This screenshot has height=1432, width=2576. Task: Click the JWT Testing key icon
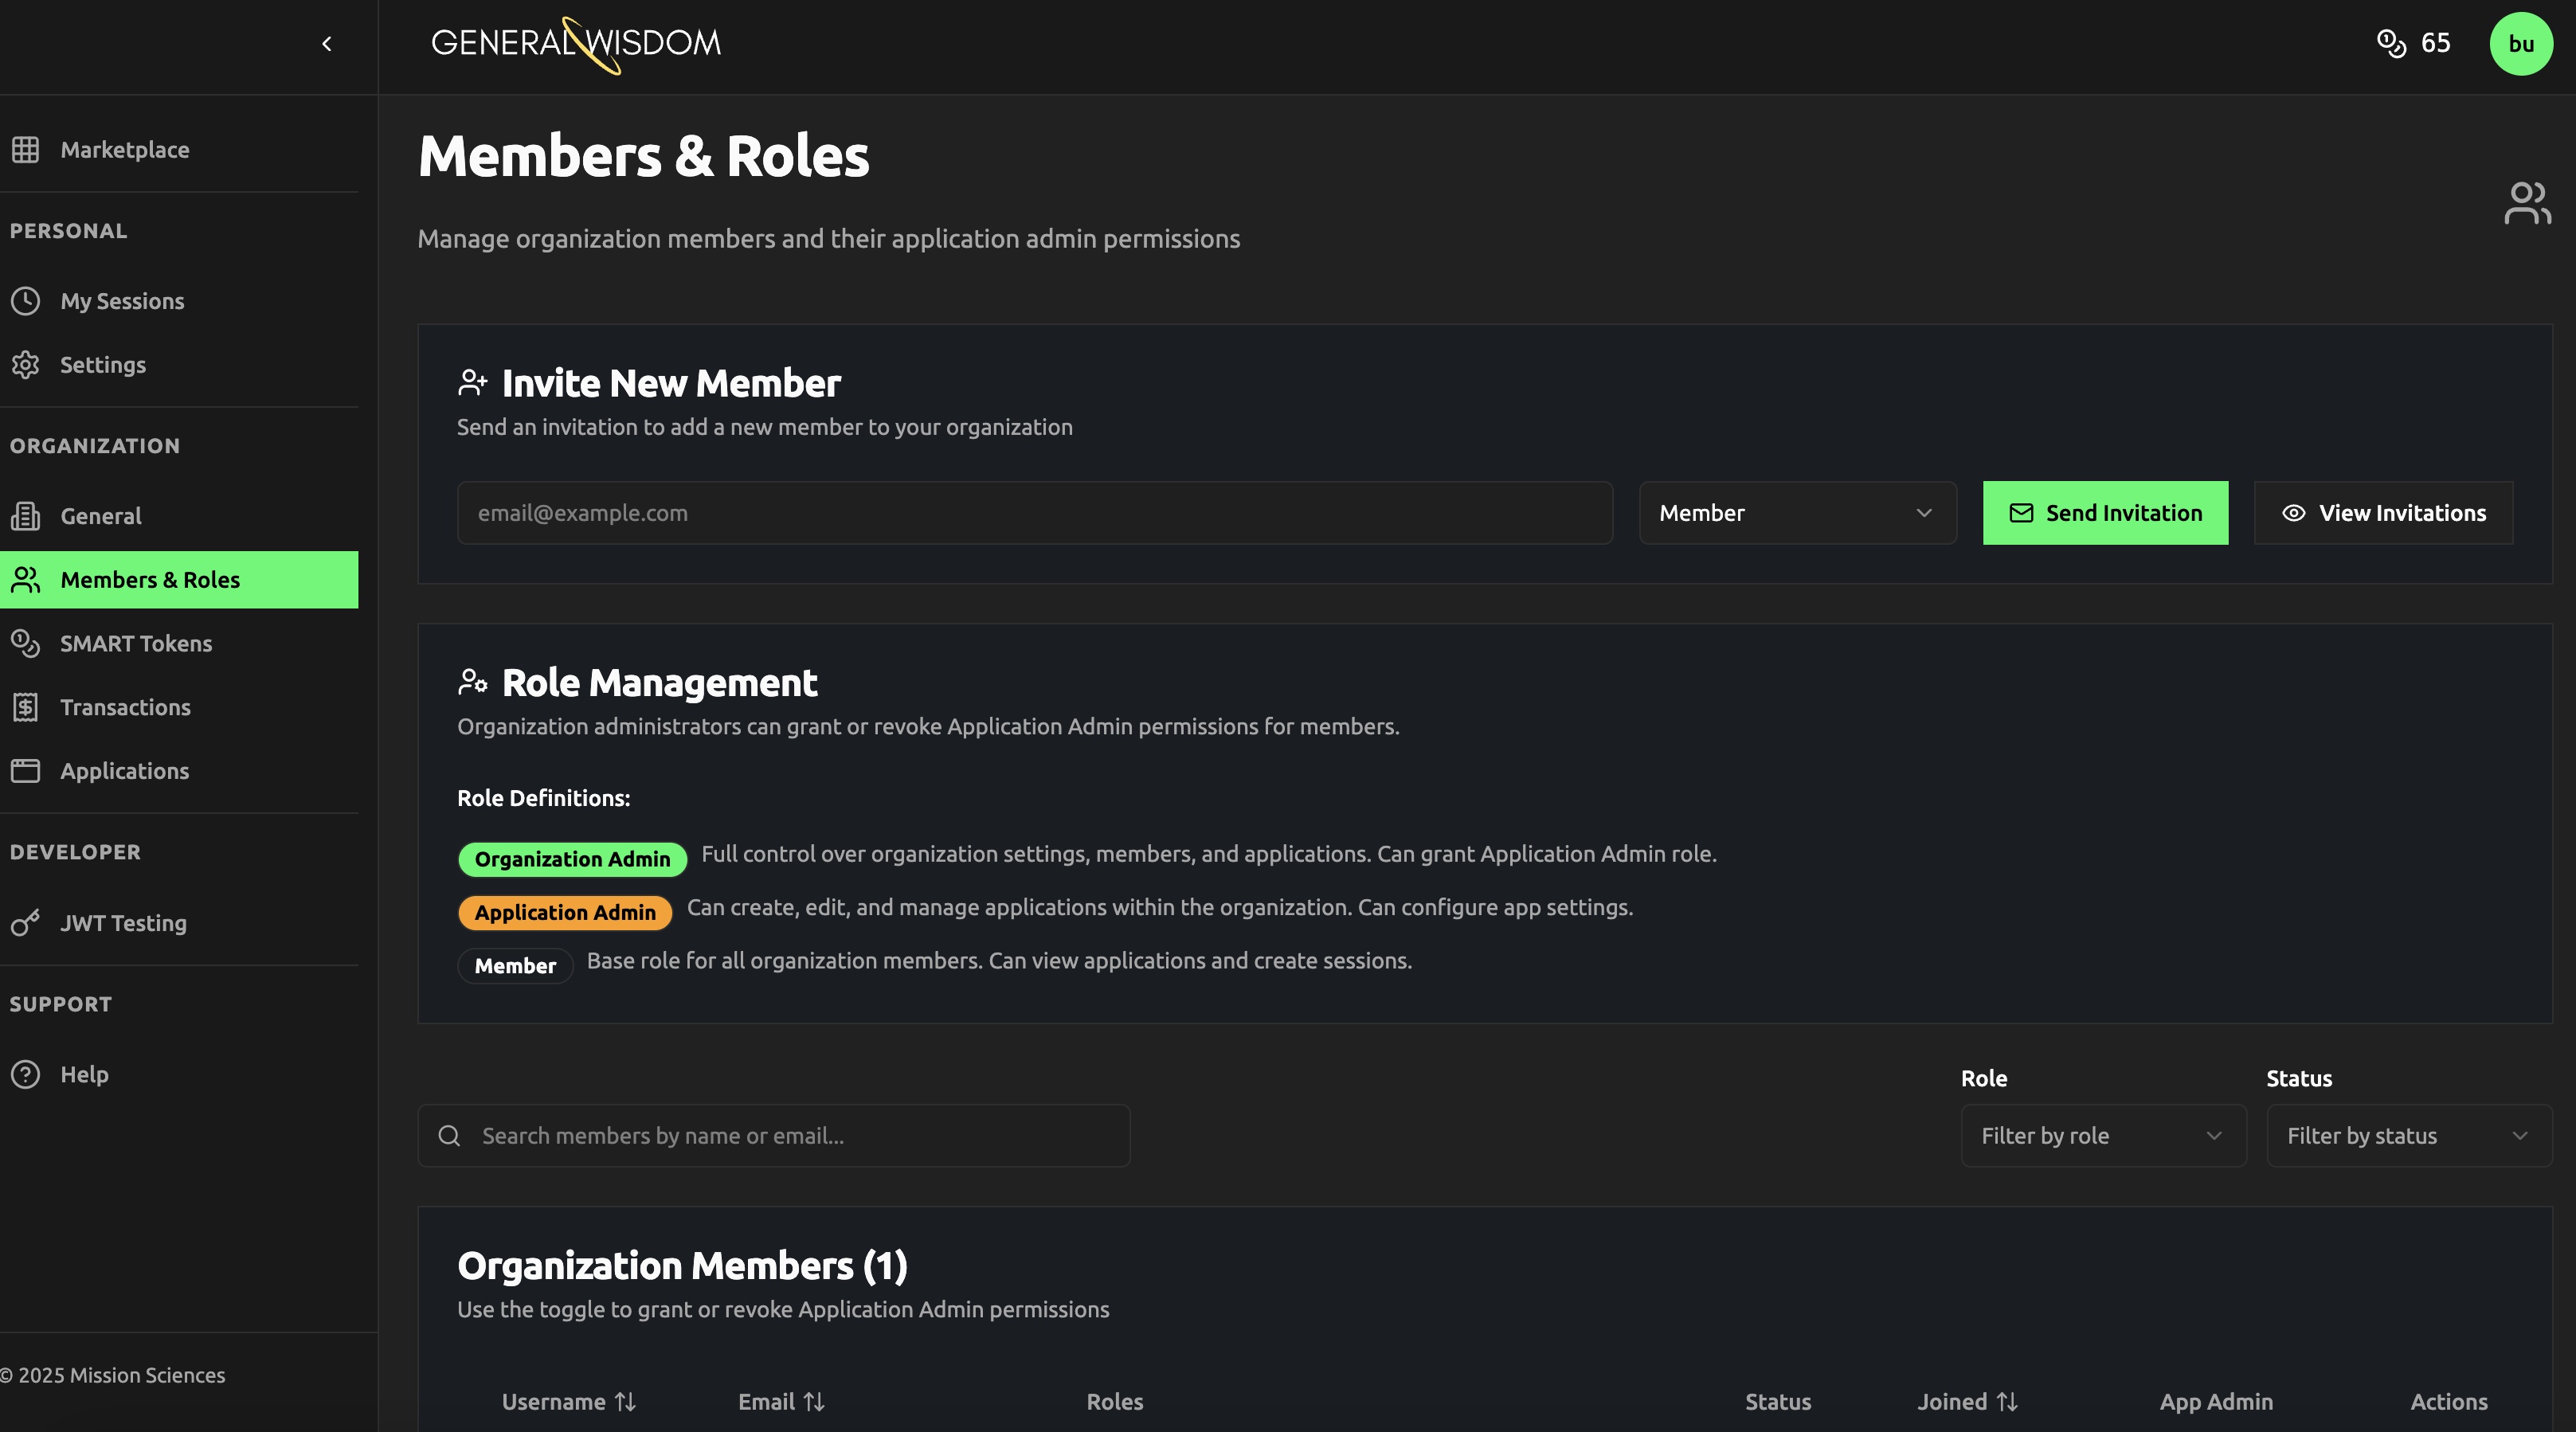[25, 923]
